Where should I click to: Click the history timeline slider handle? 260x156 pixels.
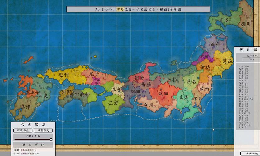pyautogui.click(x=51, y=139)
